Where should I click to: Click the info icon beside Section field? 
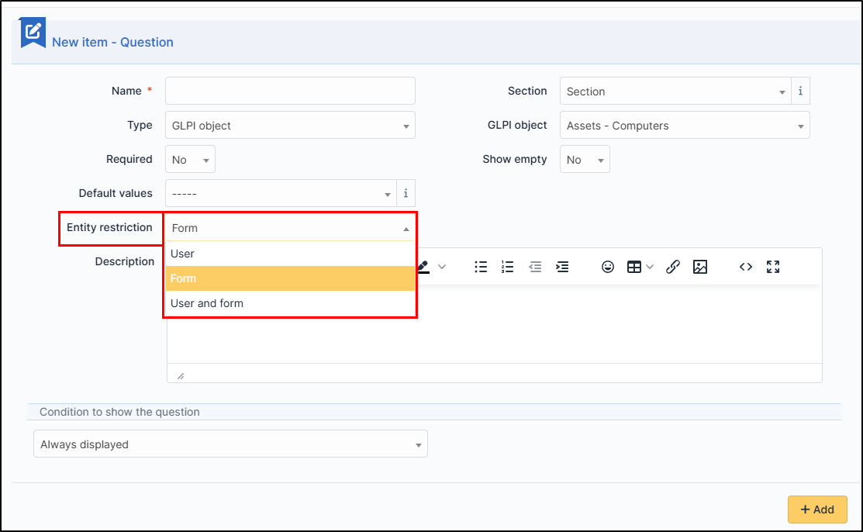click(x=800, y=92)
